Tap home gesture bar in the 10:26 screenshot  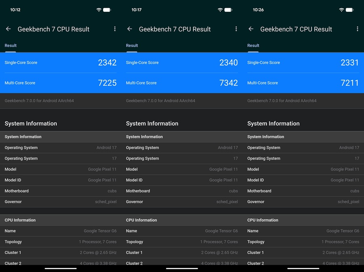pyautogui.click(x=303, y=268)
